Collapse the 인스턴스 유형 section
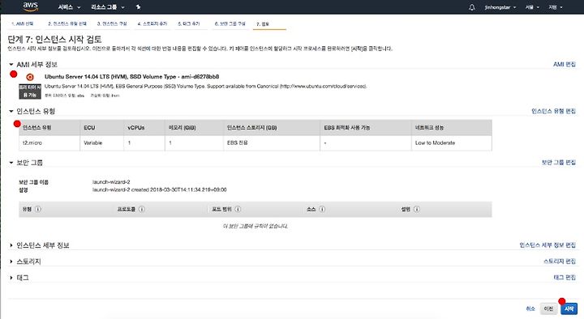Screen dimensions: 584x319 11,111
